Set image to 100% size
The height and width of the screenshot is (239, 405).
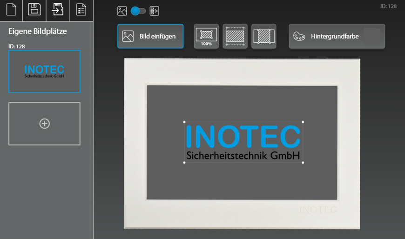(206, 36)
